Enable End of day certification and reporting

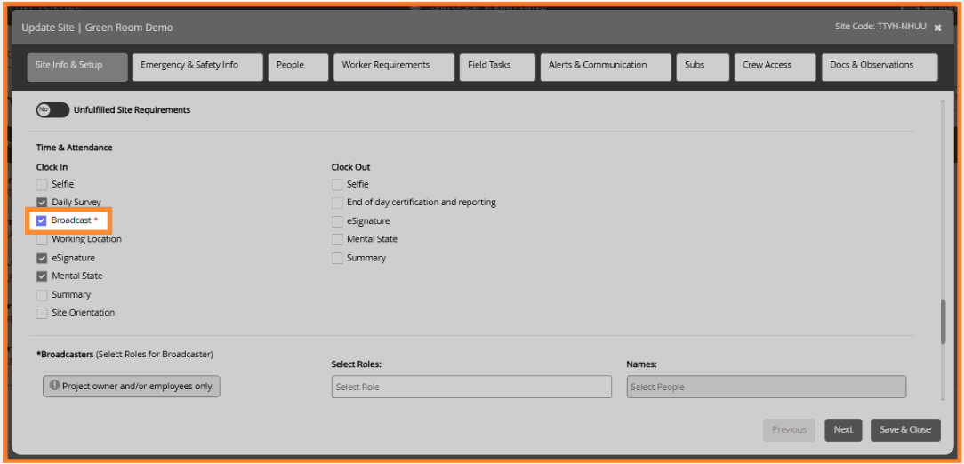pyautogui.click(x=337, y=203)
